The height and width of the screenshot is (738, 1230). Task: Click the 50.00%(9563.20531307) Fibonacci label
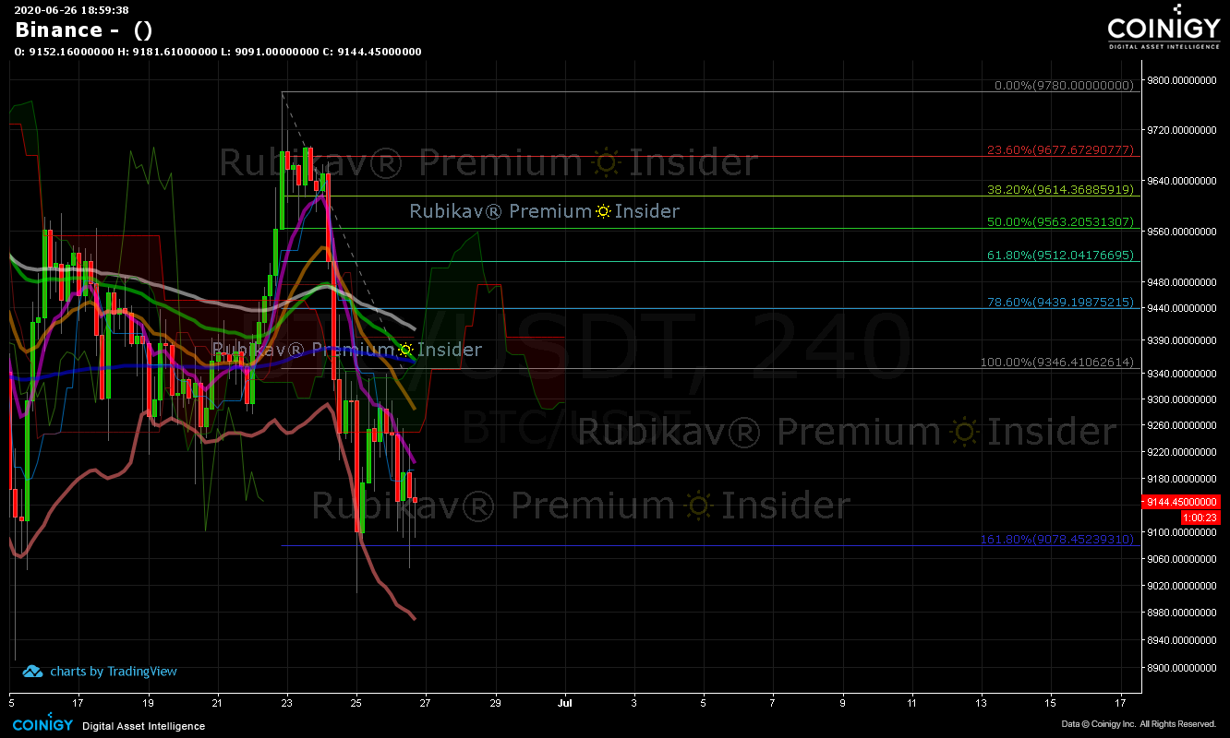[1060, 221]
